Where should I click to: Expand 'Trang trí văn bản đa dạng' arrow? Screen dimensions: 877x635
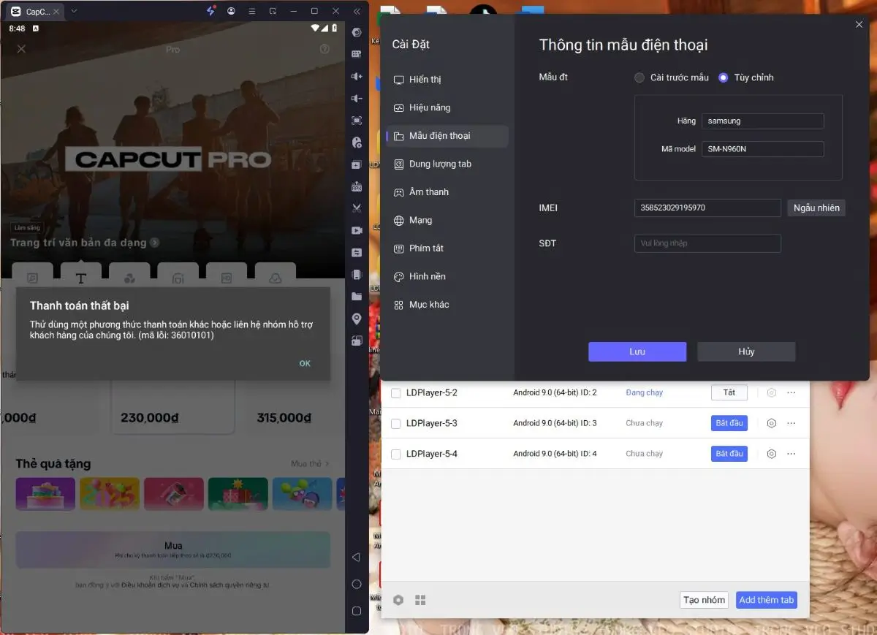155,243
